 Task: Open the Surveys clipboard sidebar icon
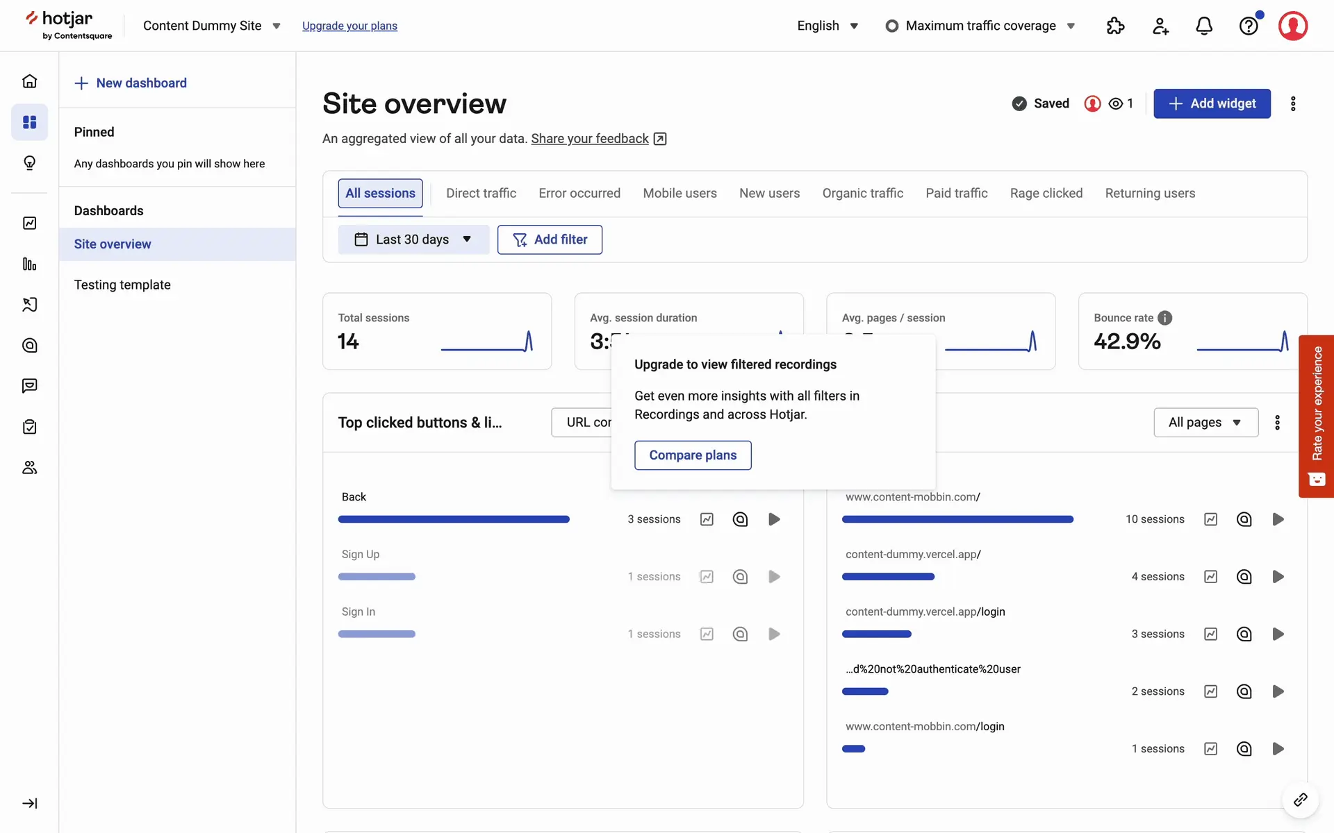pyautogui.click(x=29, y=427)
